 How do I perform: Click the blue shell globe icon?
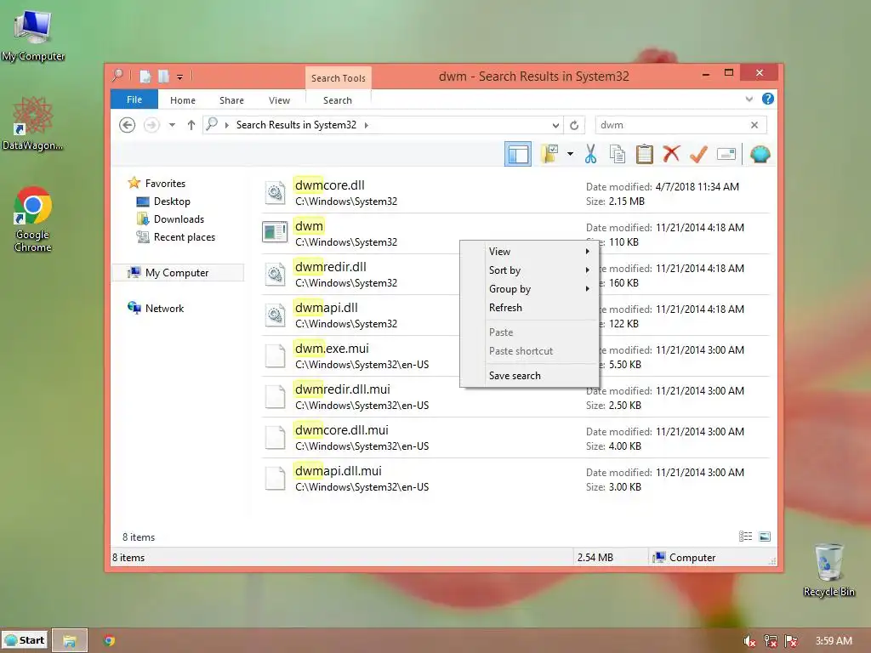[760, 154]
